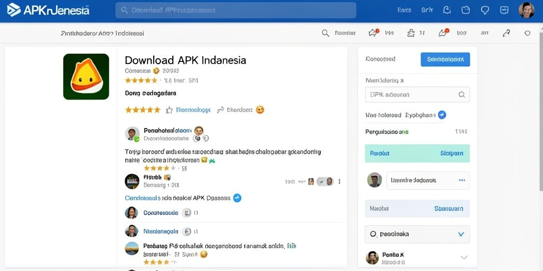Viewport: 543px width, 271px height.
Task: Click the landscape avatar beside 'Penbateg'
Action: (x=132, y=249)
